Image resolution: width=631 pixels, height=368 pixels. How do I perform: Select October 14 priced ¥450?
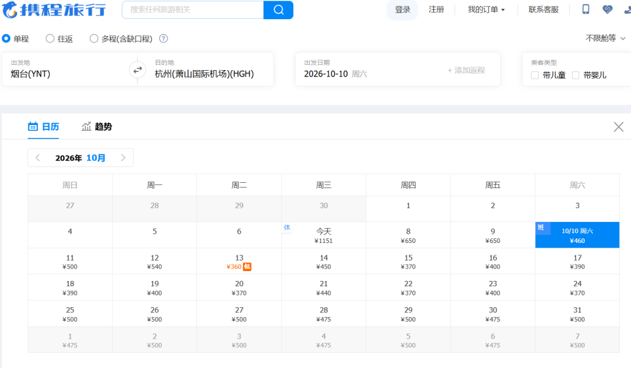(324, 262)
